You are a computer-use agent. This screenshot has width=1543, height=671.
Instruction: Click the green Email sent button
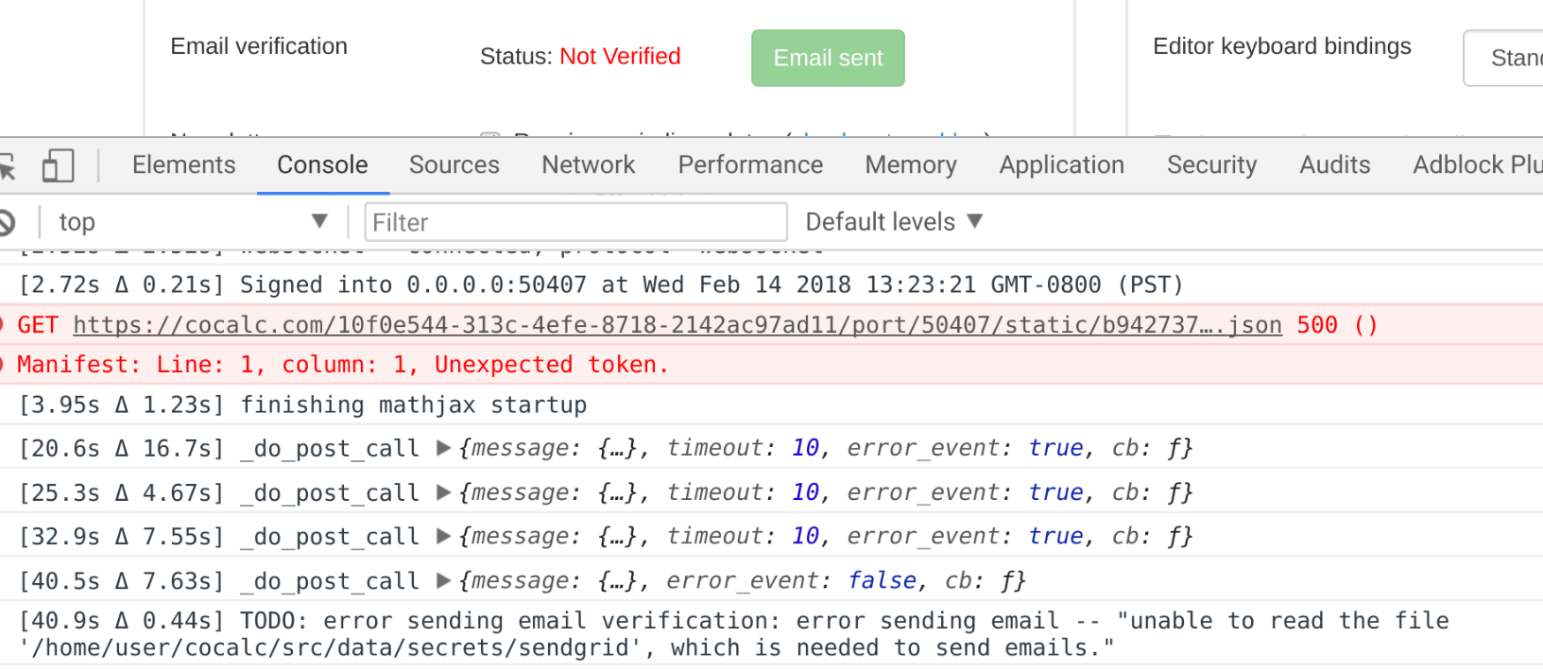[828, 58]
